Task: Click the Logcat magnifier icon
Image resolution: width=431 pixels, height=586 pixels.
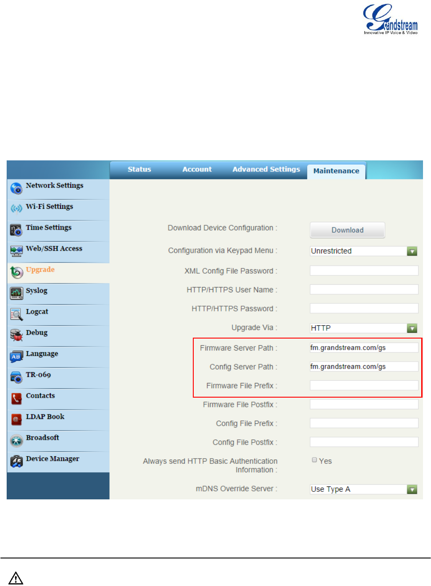Action: coord(16,314)
